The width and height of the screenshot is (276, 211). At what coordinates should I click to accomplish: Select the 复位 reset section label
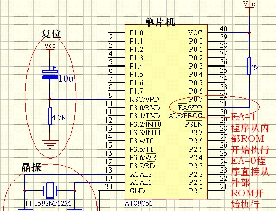(51, 34)
